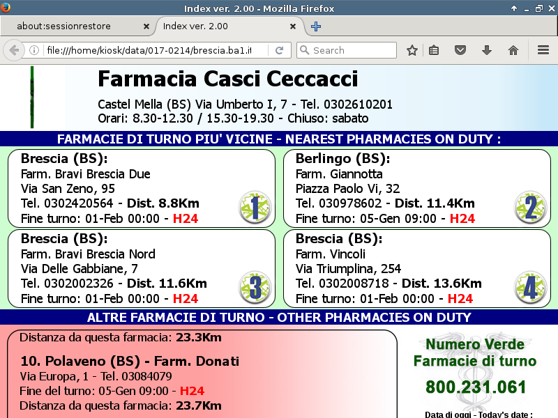Open the Downloads arrow panel
558x418 pixels.
pyautogui.click(x=487, y=50)
